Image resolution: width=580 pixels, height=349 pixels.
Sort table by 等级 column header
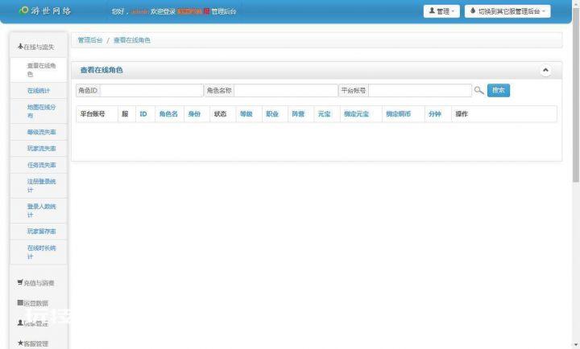coord(246,114)
